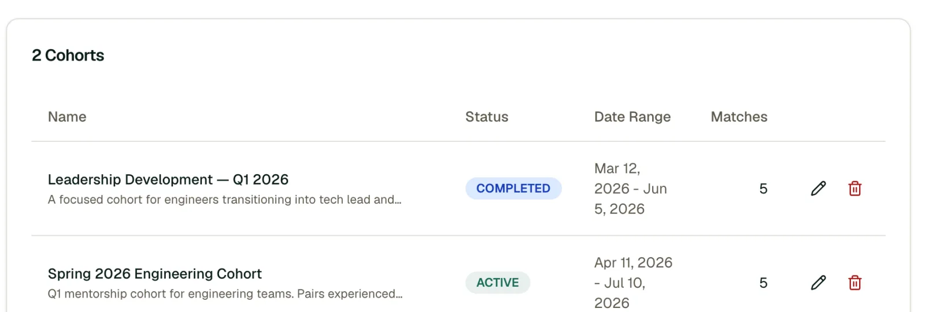This screenshot has width=925, height=312.
Task: Delete the Leadership Development cohort via trash icon
Action: tap(854, 189)
